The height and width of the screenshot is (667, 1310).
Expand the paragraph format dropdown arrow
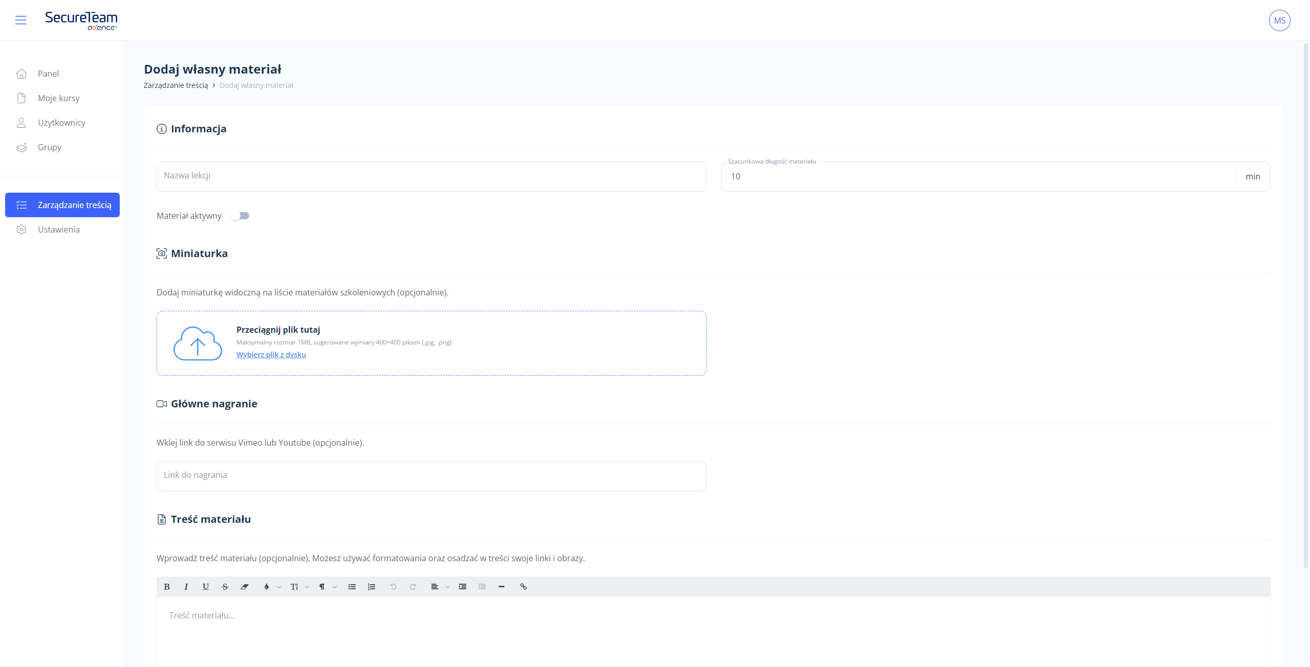click(x=335, y=587)
